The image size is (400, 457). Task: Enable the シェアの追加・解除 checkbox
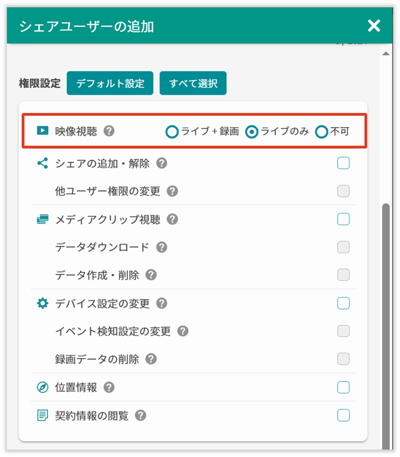[x=344, y=163]
